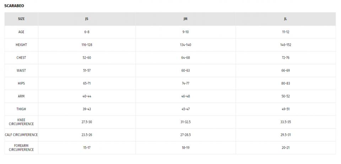341x164 pixels.
Task: Click the WAIST row label
Action: click(x=21, y=70)
